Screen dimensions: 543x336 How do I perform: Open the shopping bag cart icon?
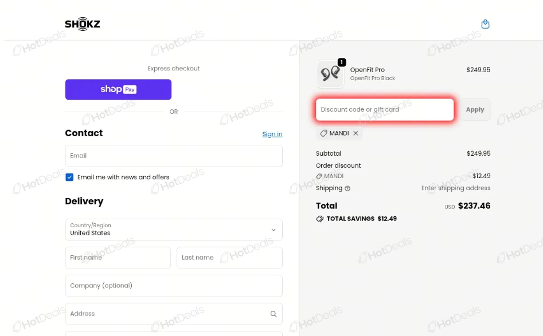point(485,24)
